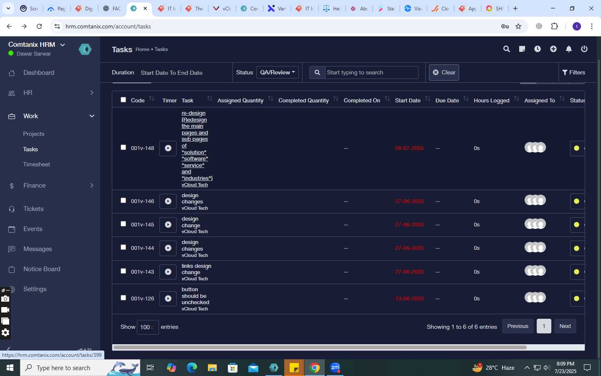The image size is (601, 376).
Task: Click the Messages icon in sidebar
Action: 12,249
